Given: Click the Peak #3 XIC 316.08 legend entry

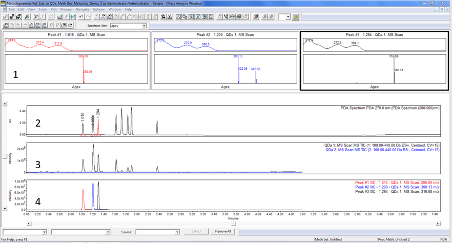Looking at the screenshot, I should click(397, 191).
